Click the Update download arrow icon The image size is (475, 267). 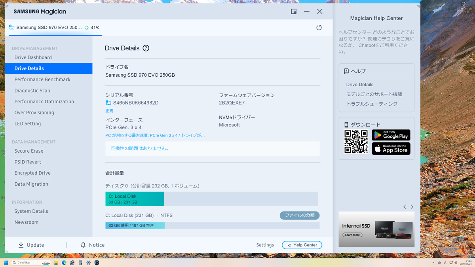point(21,245)
